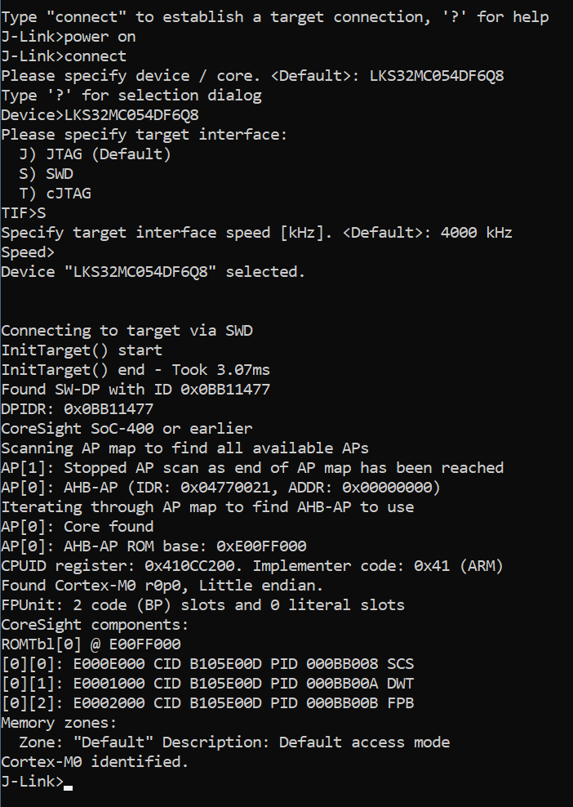Click the "Device>LKS32MC054DF6Q8" entry line
This screenshot has height=807, width=573.
pos(100,115)
